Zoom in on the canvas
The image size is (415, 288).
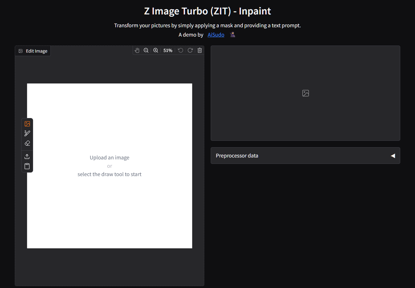156,50
